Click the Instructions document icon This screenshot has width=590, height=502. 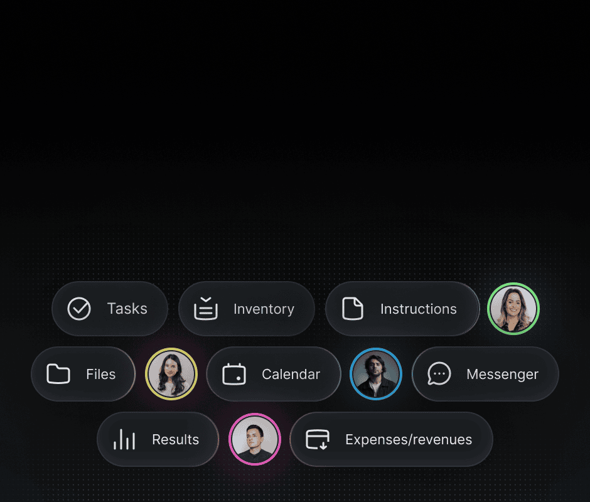353,309
